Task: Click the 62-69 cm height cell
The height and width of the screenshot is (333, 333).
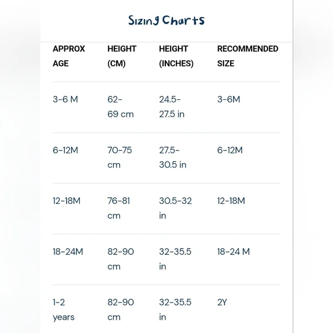Action: point(121,107)
